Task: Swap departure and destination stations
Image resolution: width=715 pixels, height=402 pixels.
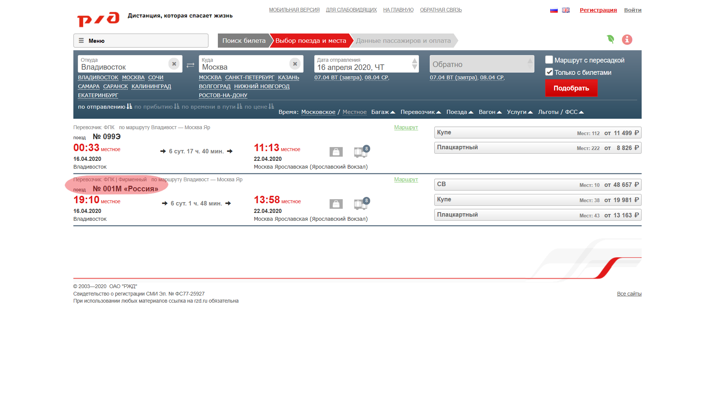Action: [x=190, y=65]
